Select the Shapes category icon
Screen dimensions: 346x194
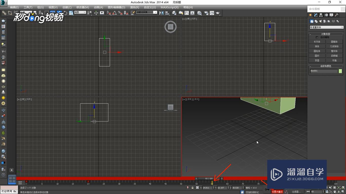click(316, 21)
